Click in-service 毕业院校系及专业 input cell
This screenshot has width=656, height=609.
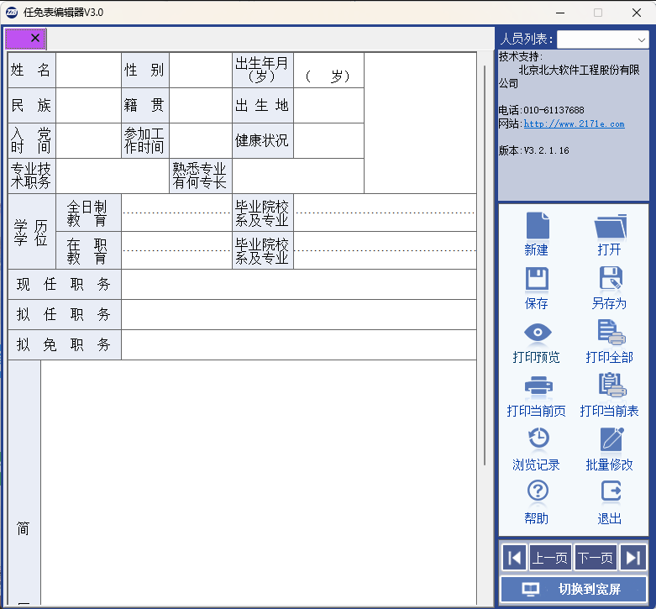tap(385, 250)
